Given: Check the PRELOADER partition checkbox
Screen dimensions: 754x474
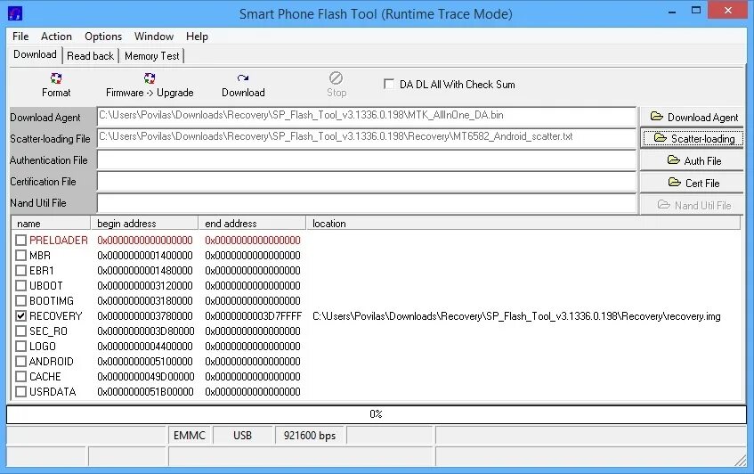Looking at the screenshot, I should [x=20, y=241].
